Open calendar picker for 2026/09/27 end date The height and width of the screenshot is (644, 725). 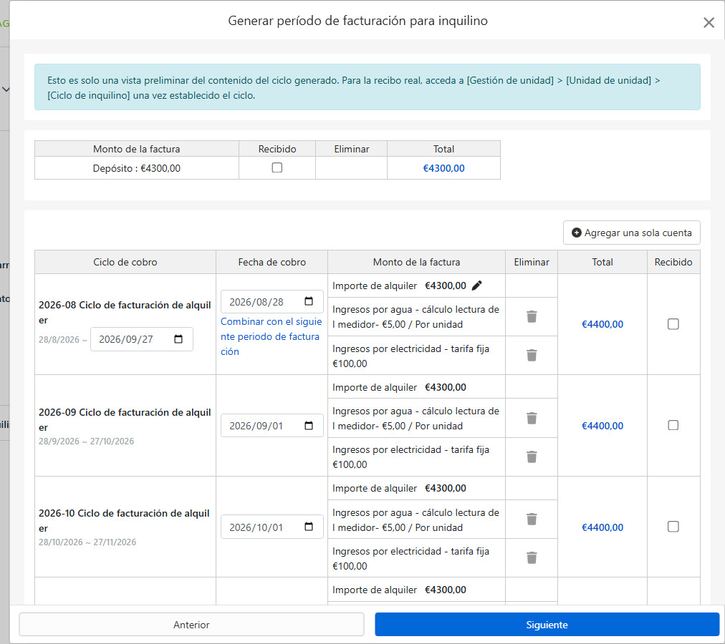[178, 339]
